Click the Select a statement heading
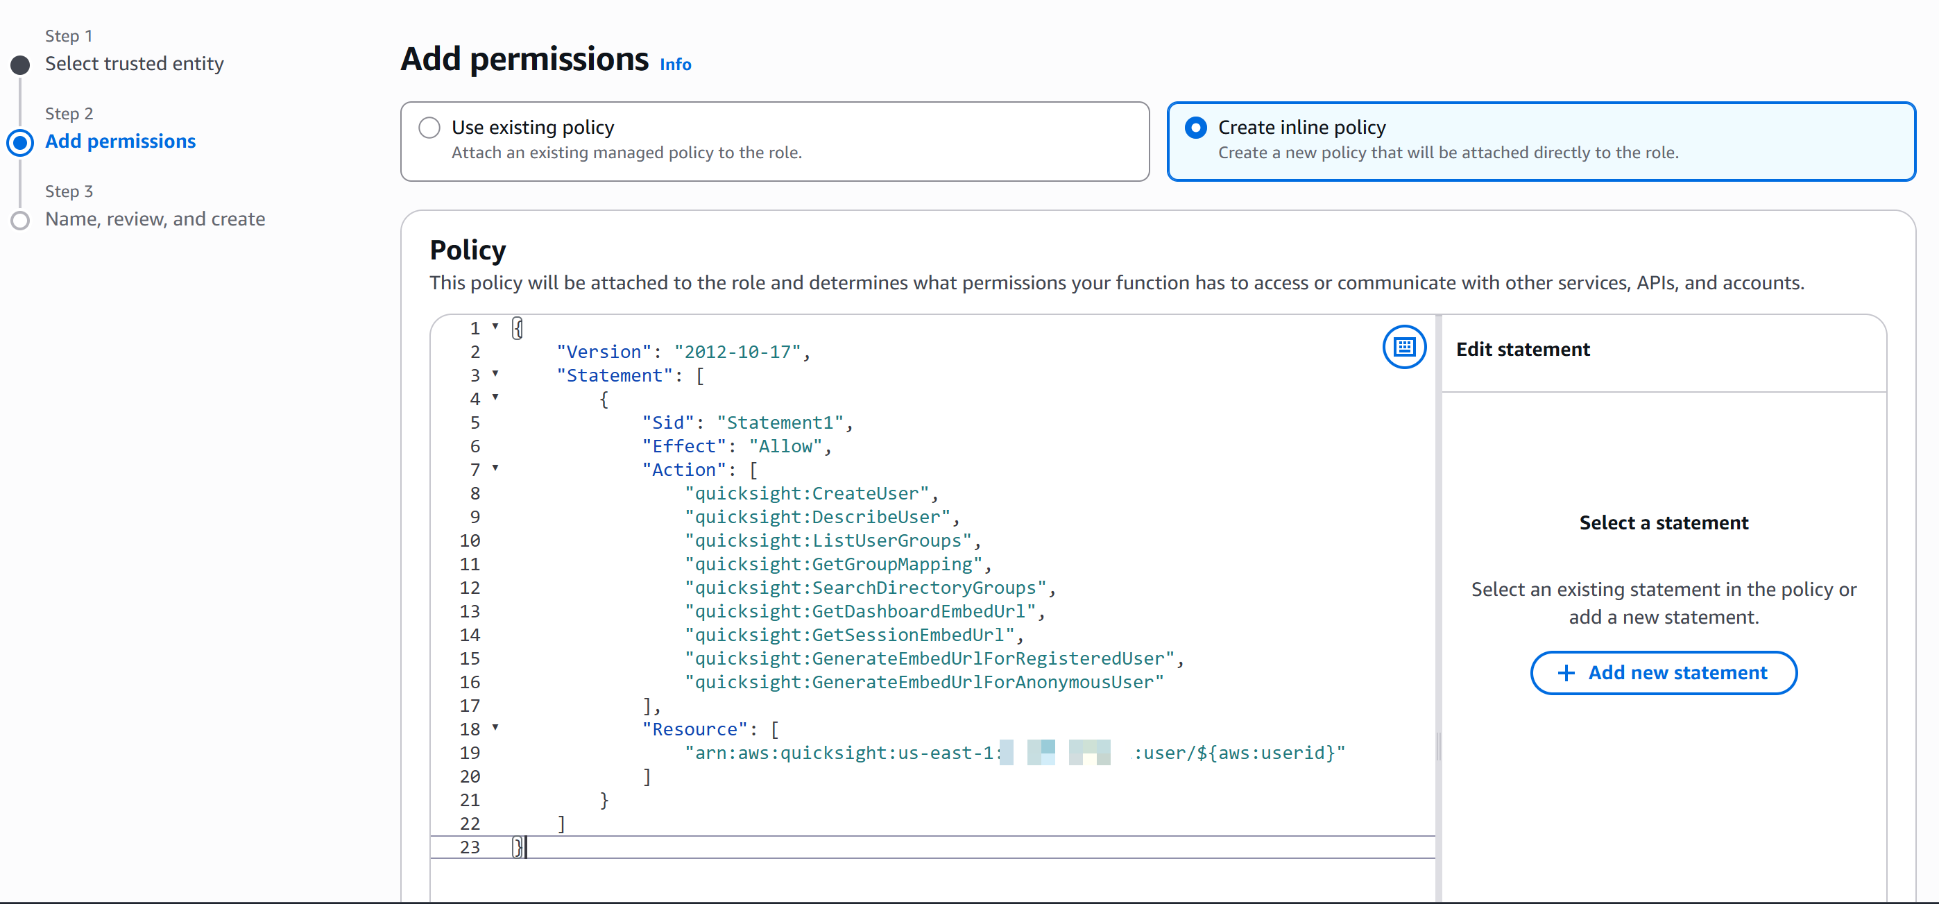The image size is (1939, 904). [x=1664, y=523]
